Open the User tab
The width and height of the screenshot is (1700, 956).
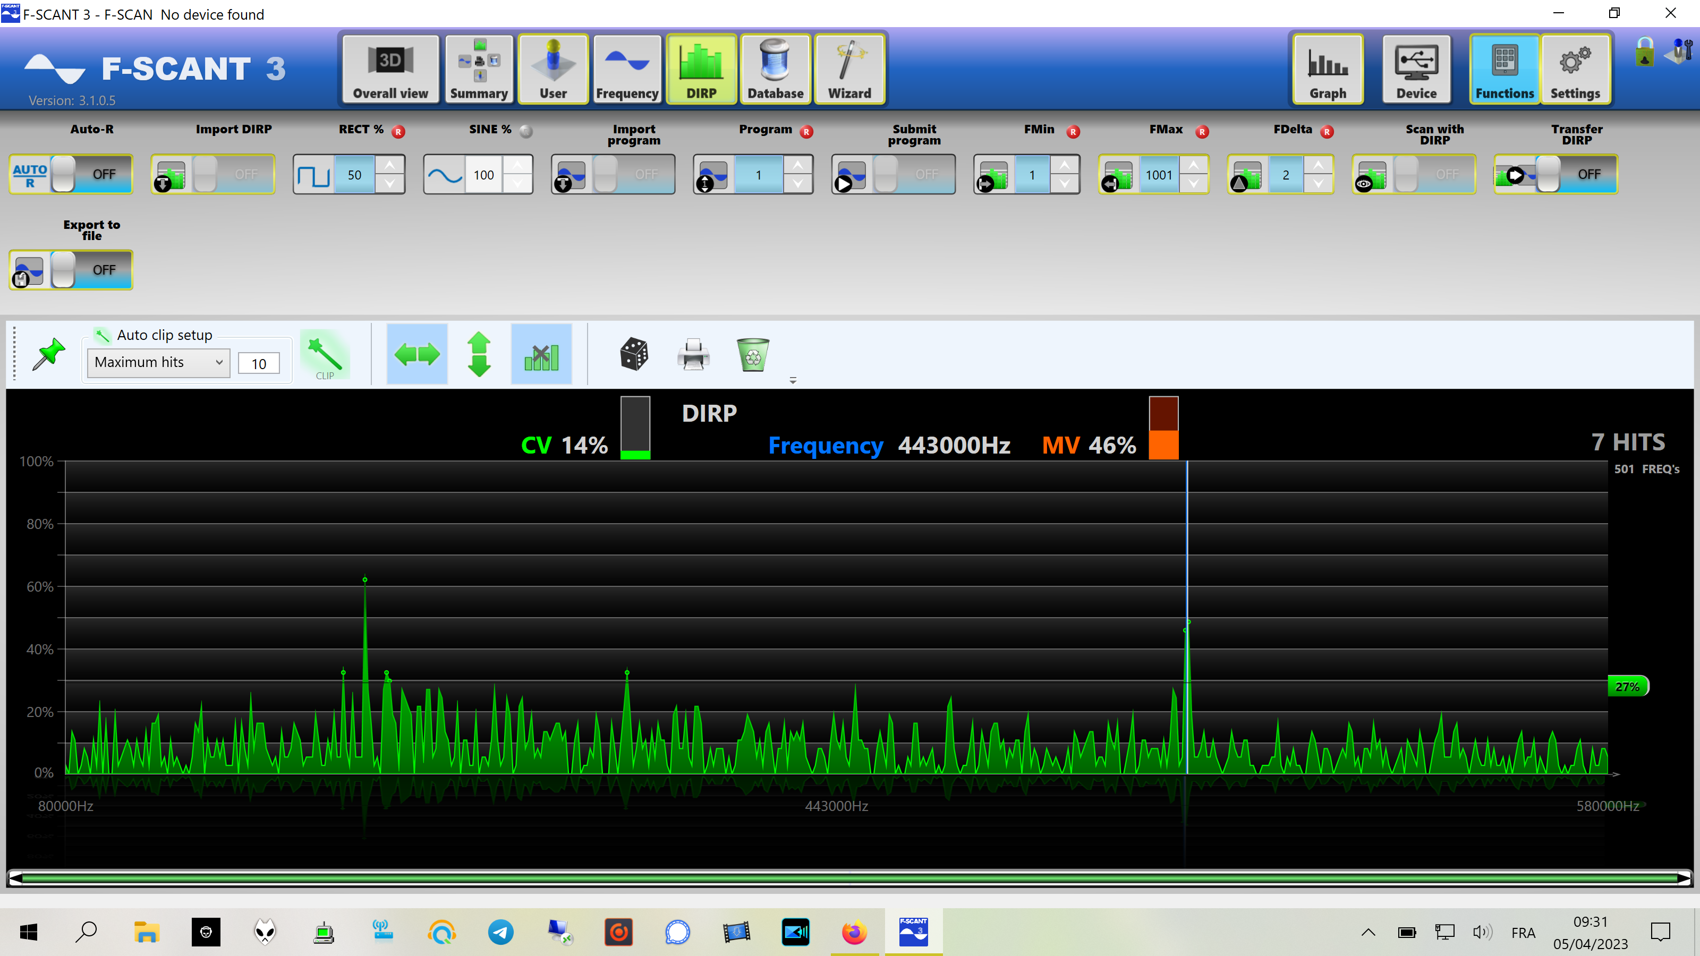point(553,69)
